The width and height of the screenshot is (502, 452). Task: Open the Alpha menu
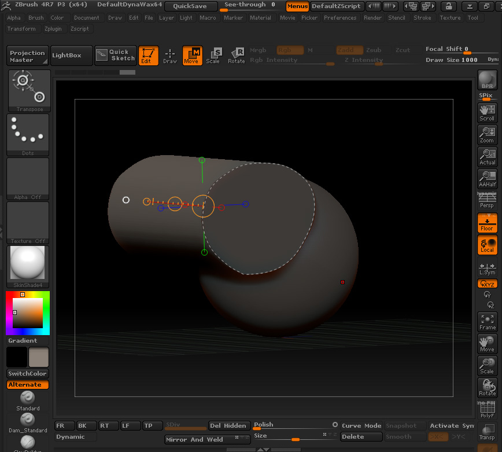14,17
